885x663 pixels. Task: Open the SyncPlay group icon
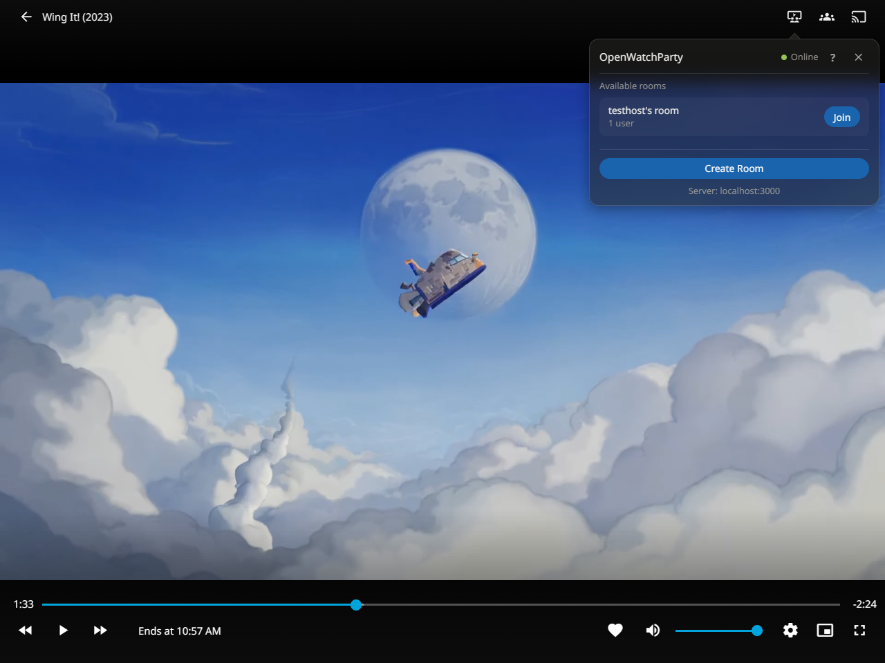pos(827,17)
